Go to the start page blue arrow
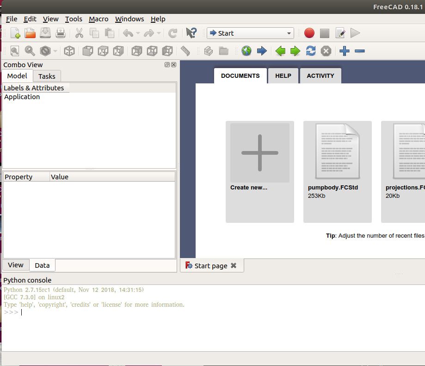The width and height of the screenshot is (425, 366). (x=262, y=51)
